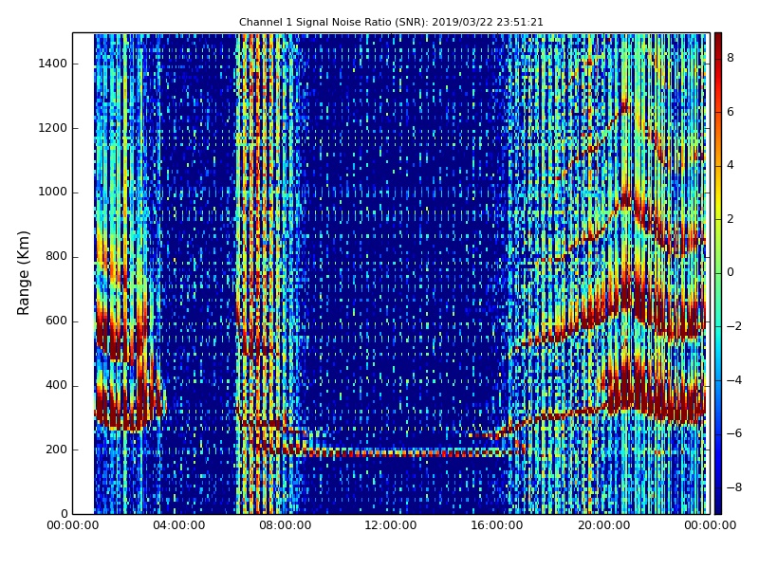This screenshot has width=759, height=569.
Task: Click the colorbar label 2
Action: [731, 219]
